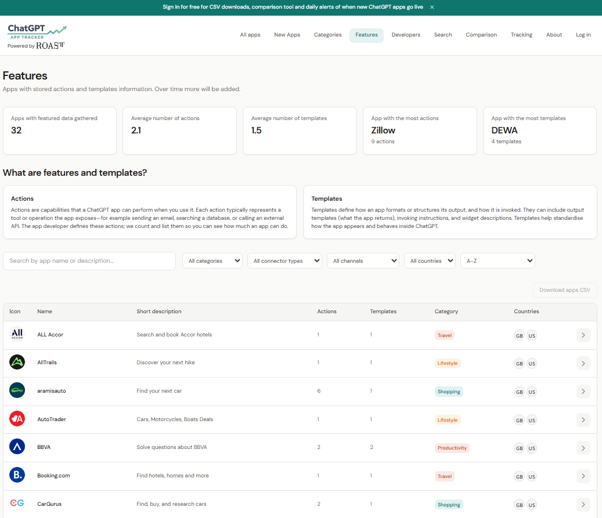Click the Download apps CSV button
Viewport: 602px width, 518px height.
[x=565, y=290]
